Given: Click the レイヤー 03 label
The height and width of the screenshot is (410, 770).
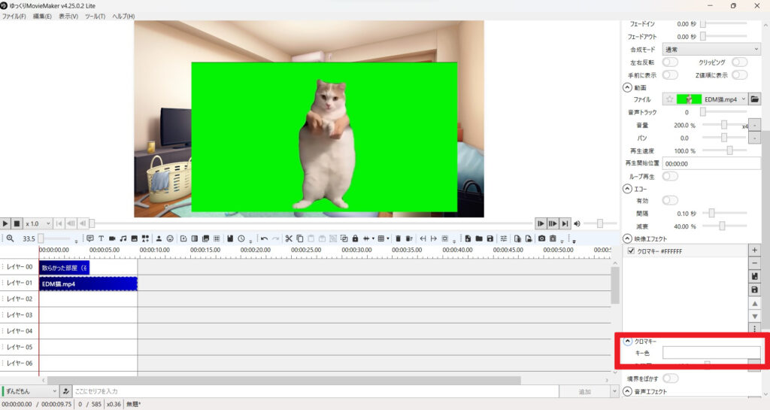Looking at the screenshot, I should coord(20,314).
